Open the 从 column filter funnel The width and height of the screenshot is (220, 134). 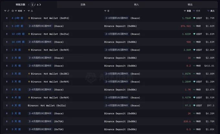pyautogui.click(x=29, y=11)
